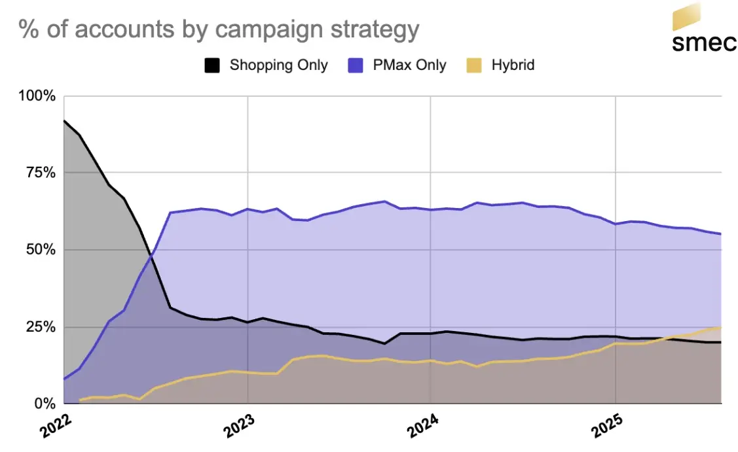Click the 0% y-axis label
Screen dimensions: 738x452
[45, 404]
